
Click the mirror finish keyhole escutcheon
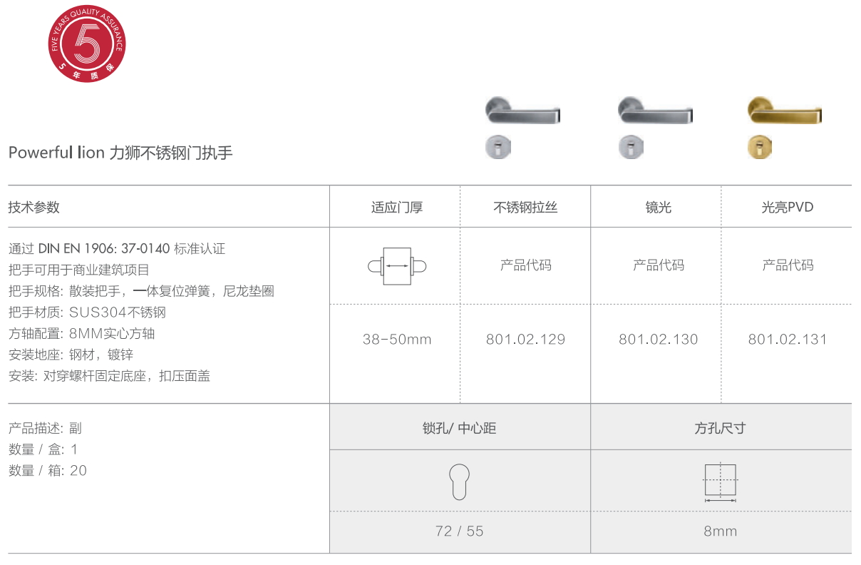(x=631, y=147)
